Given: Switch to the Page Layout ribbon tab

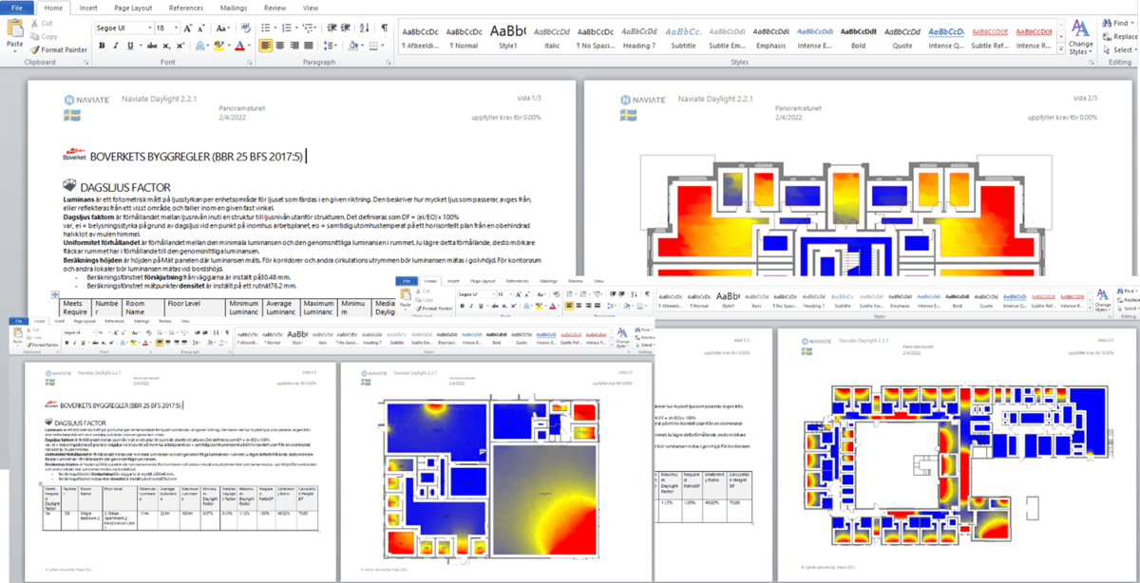Looking at the screenshot, I should (133, 8).
